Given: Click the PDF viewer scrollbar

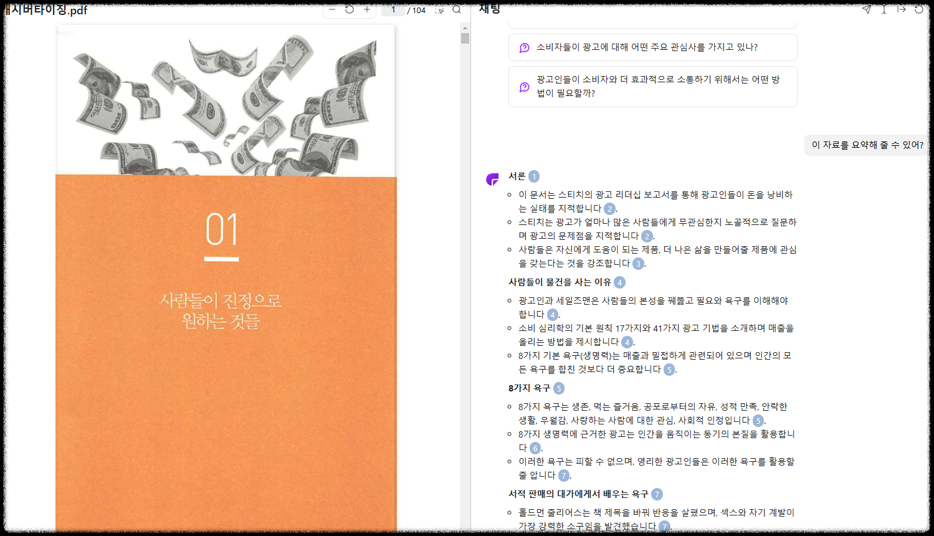Looking at the screenshot, I should pos(464,39).
